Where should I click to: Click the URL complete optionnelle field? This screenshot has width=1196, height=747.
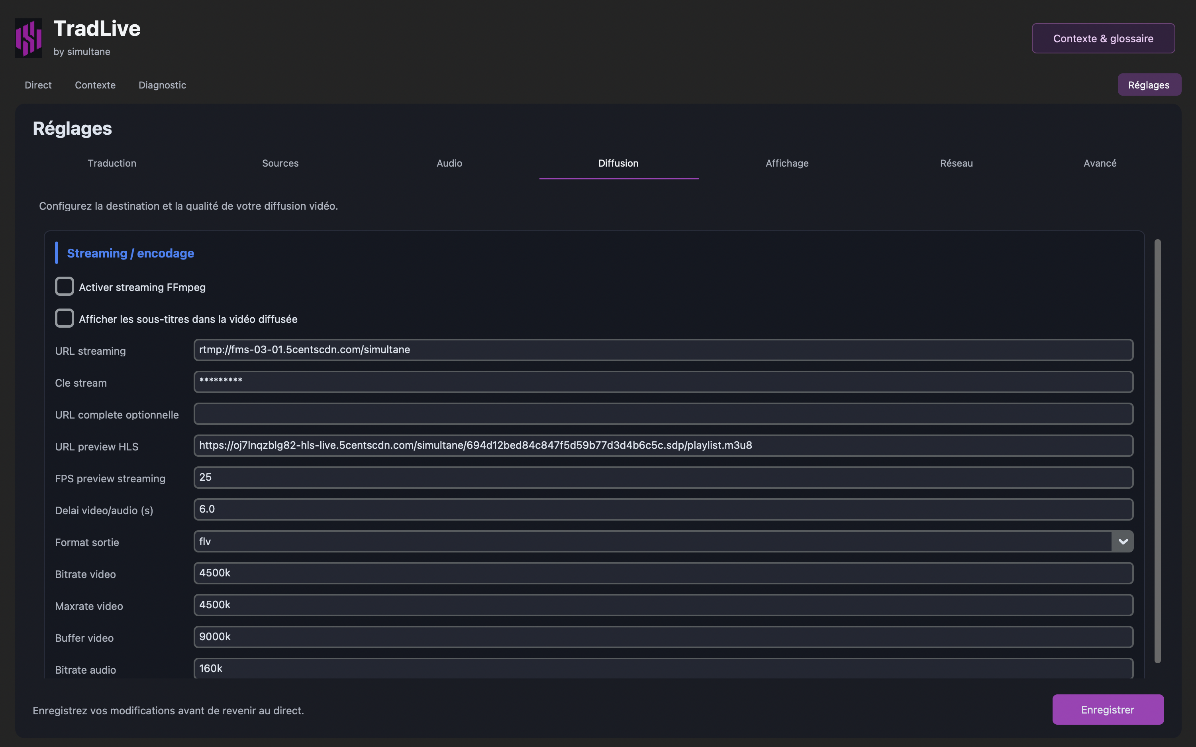pos(663,413)
